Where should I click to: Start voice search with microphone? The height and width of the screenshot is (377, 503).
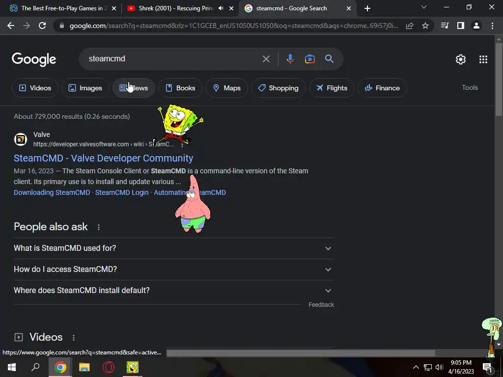click(x=290, y=59)
